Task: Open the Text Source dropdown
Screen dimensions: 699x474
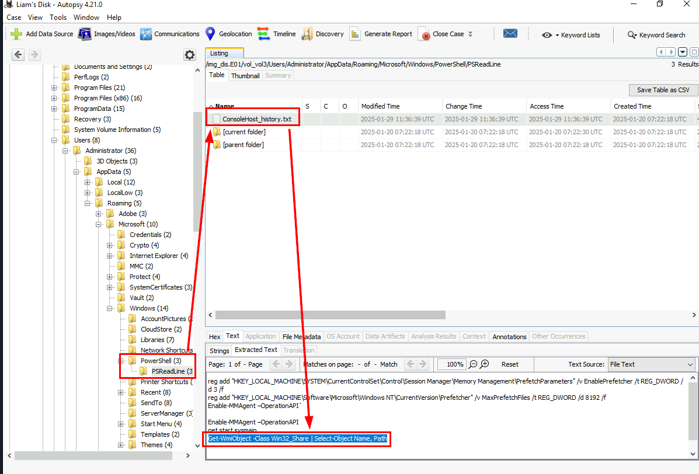Action: [651, 364]
